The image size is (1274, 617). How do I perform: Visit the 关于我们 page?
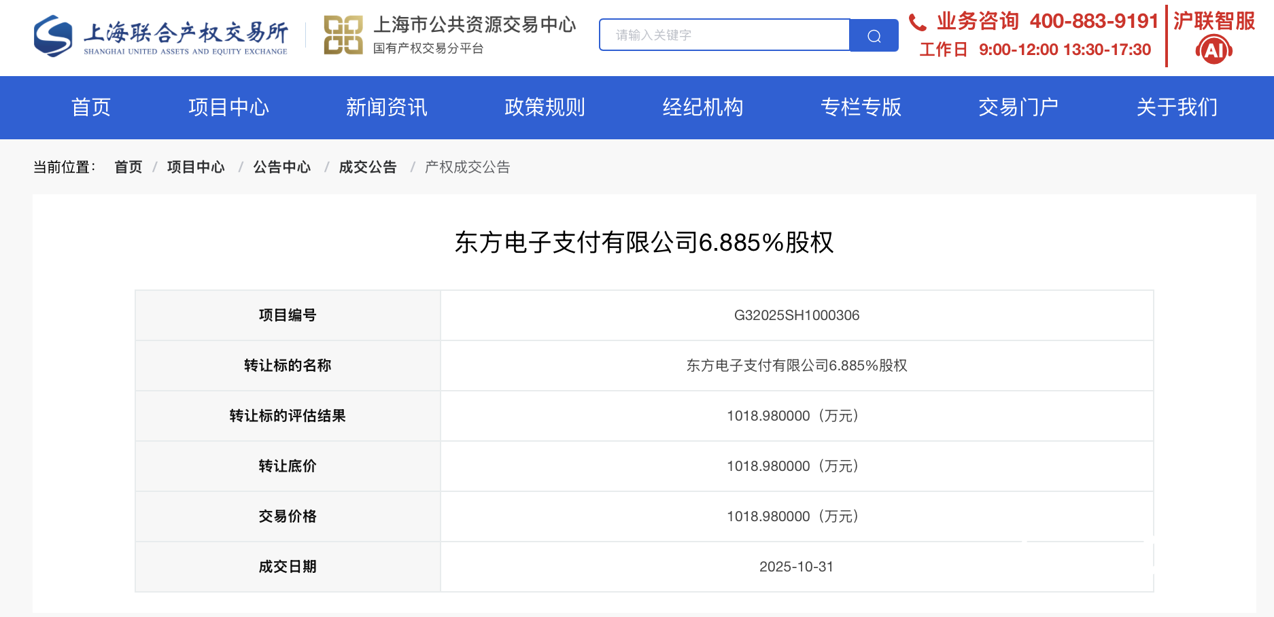click(x=1177, y=107)
